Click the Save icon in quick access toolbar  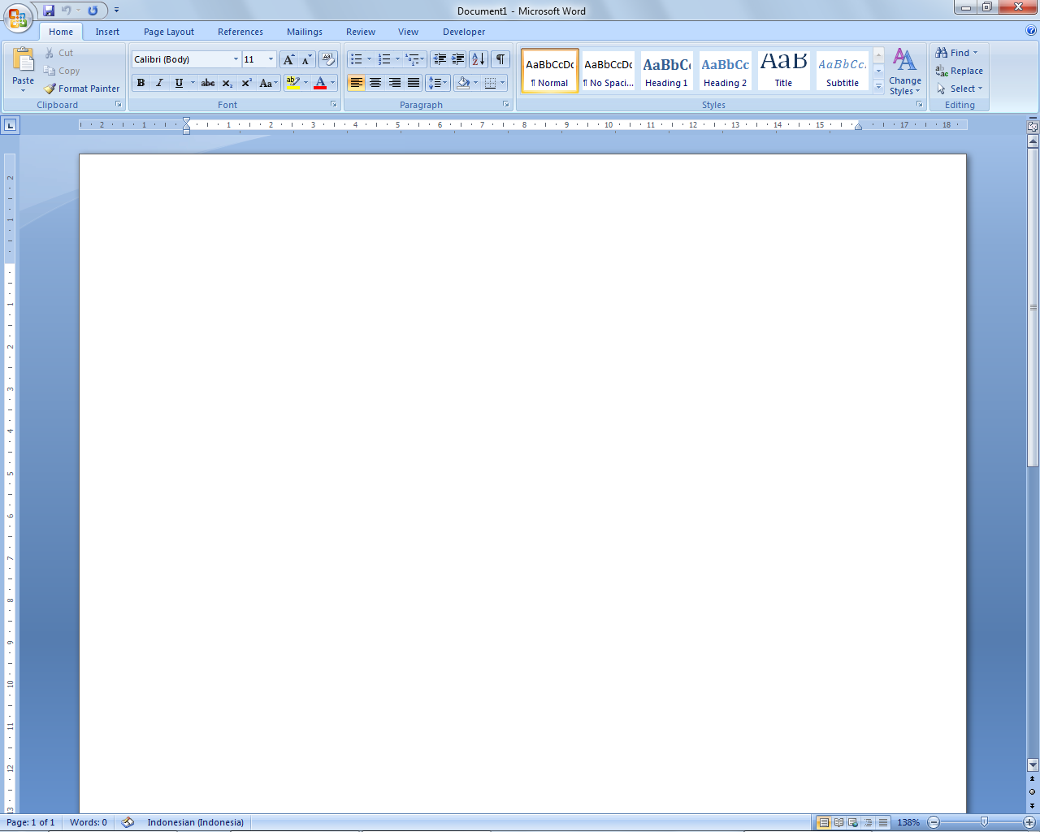(49, 11)
